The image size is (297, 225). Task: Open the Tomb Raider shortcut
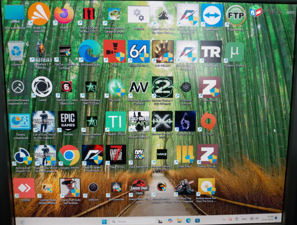(211, 52)
